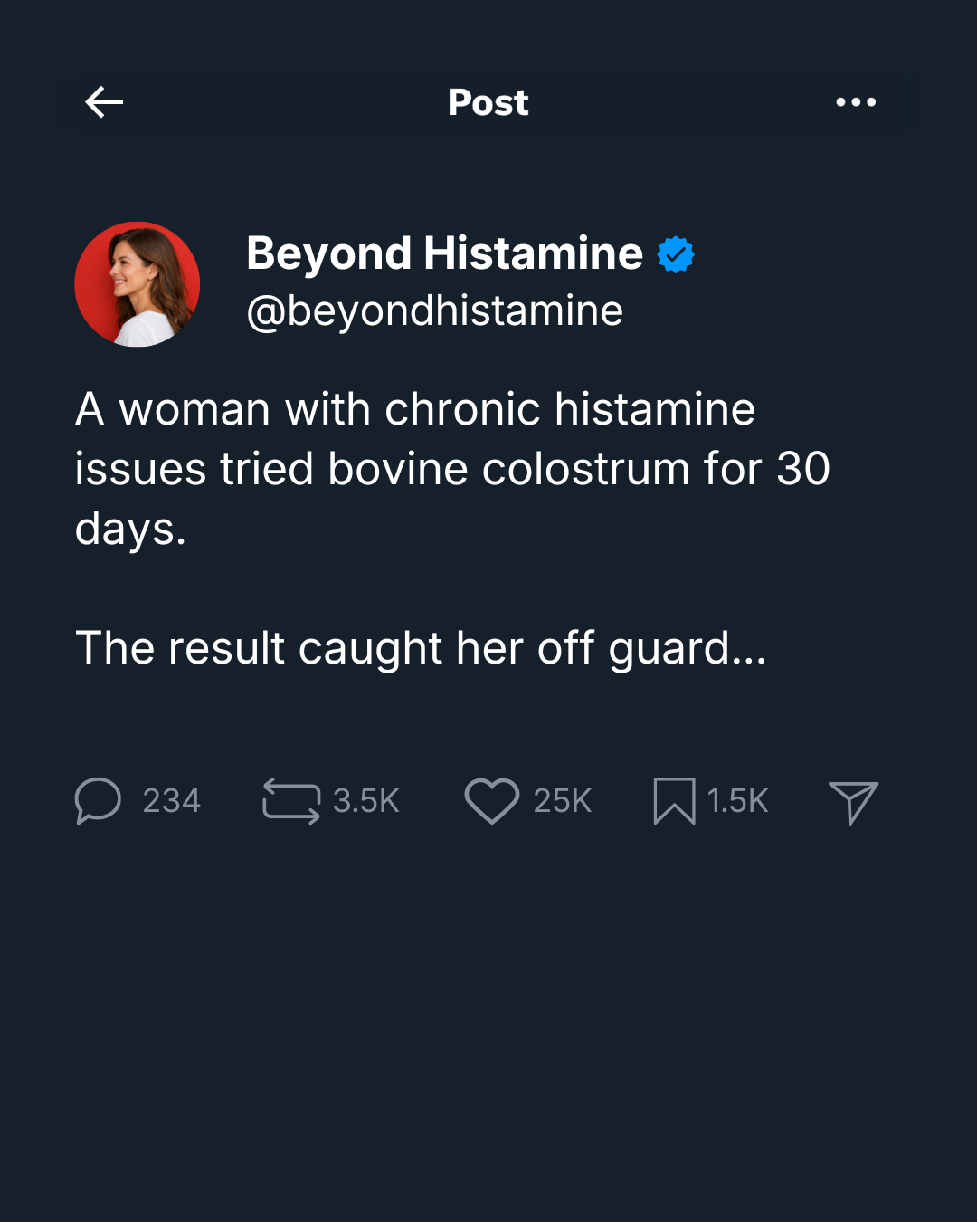977x1222 pixels.
Task: Open the three-dot more options menu
Action: tap(856, 102)
